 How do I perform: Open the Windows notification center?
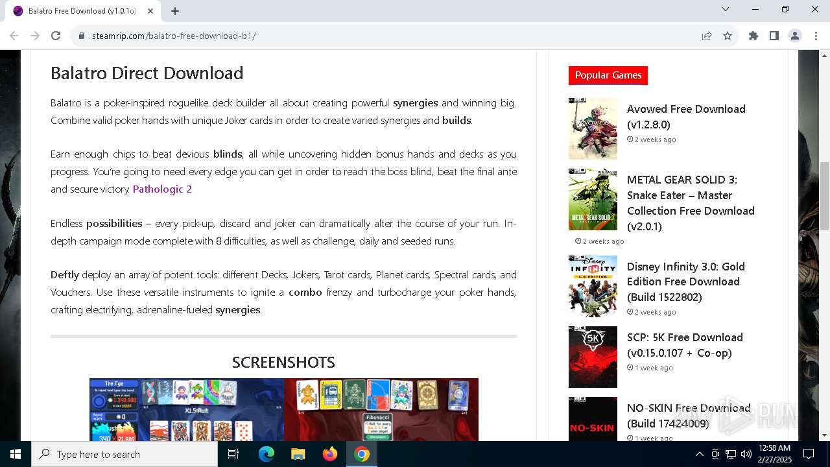click(809, 454)
